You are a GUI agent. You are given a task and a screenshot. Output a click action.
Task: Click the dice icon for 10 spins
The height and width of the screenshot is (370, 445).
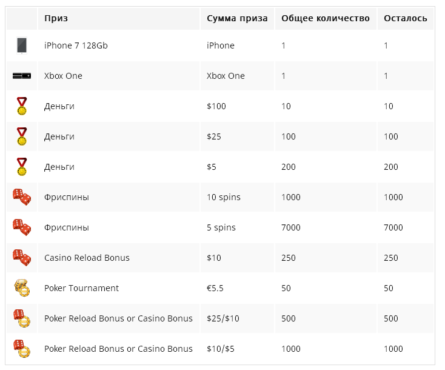tap(22, 197)
